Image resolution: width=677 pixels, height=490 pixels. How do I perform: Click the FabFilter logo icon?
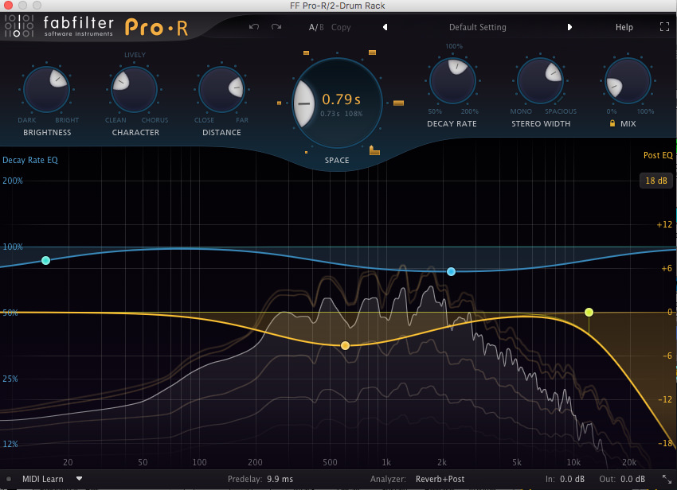click(18, 26)
